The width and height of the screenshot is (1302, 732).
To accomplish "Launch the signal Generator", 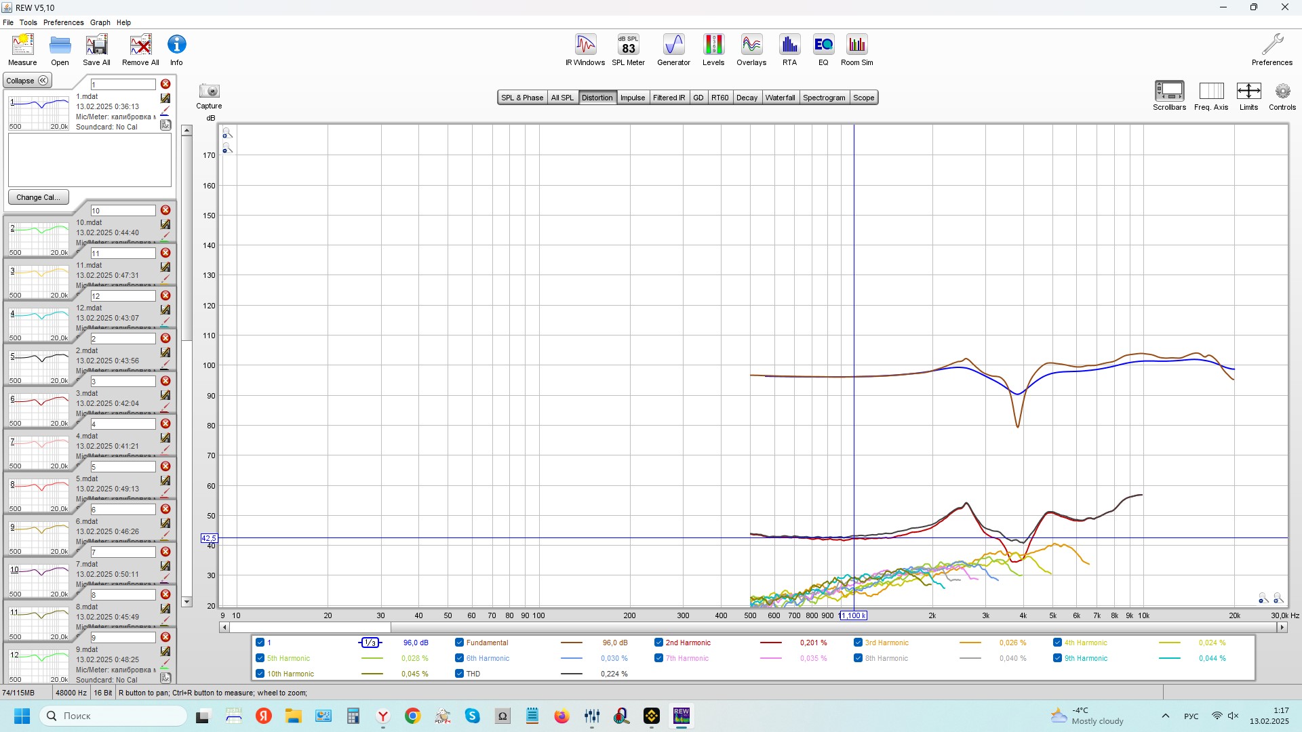I will (673, 49).
